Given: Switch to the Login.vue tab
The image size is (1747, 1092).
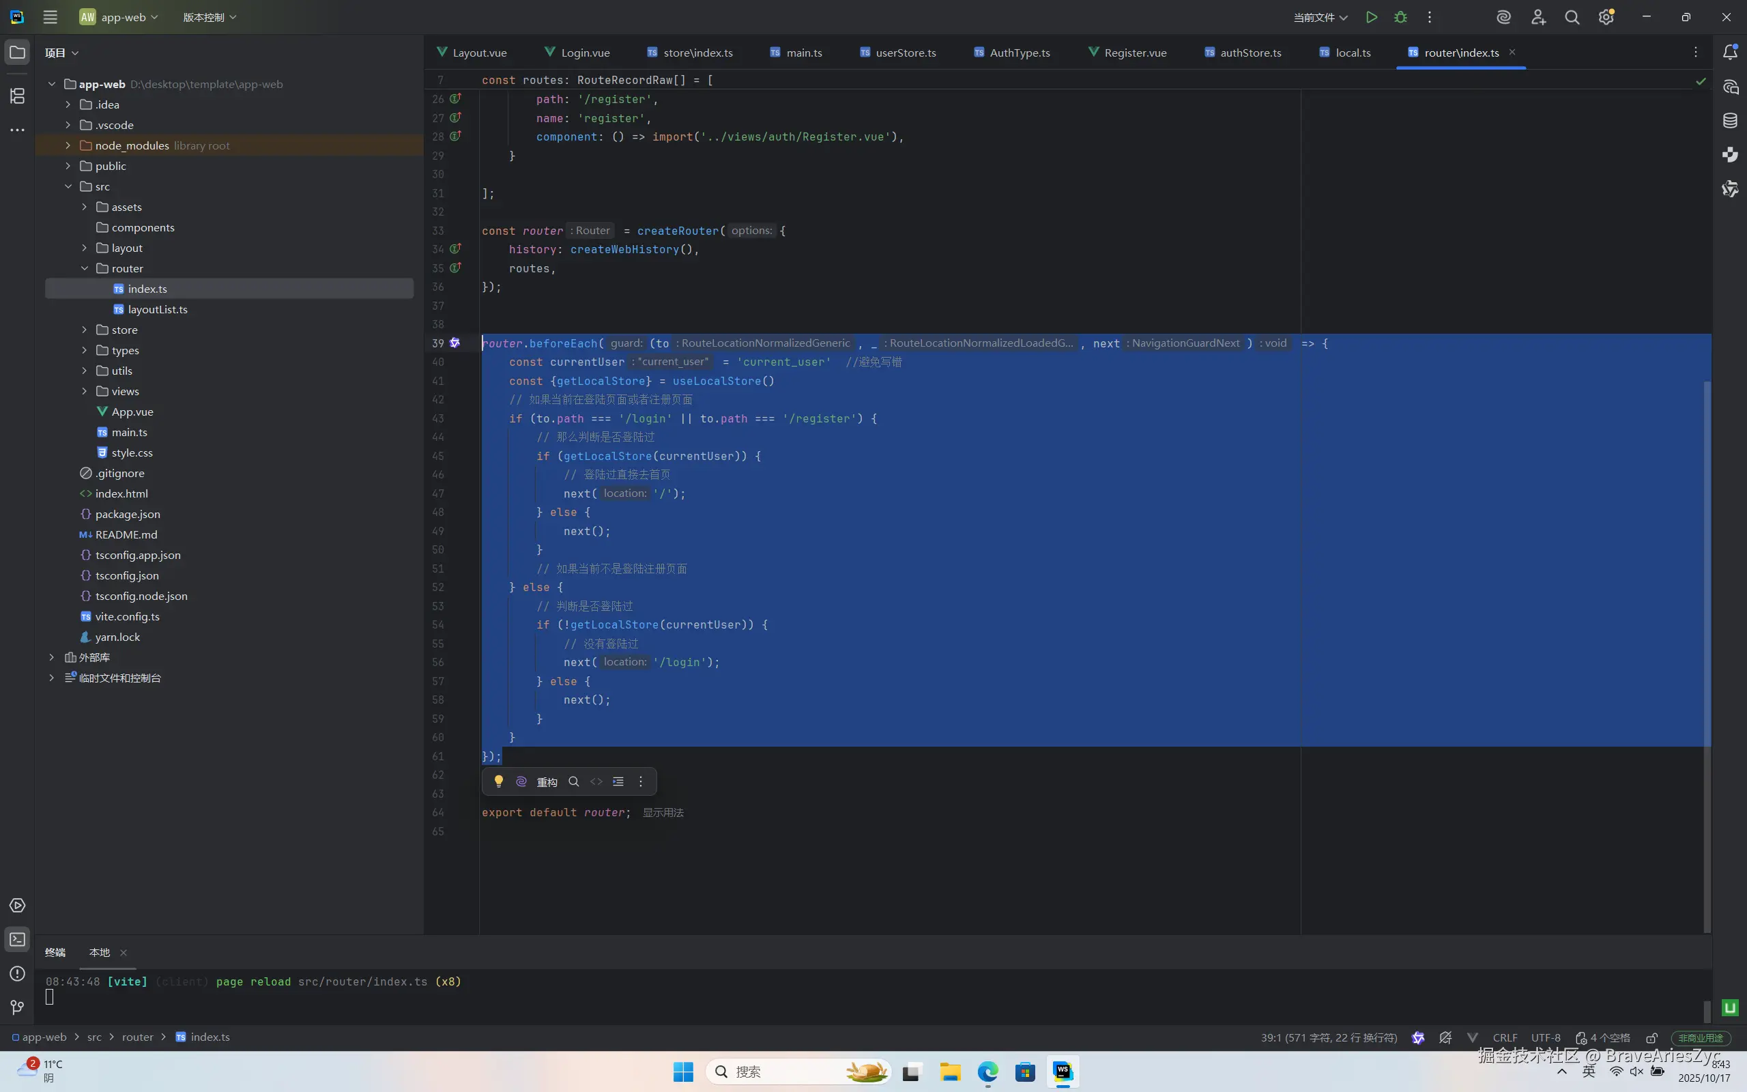Looking at the screenshot, I should click(x=584, y=53).
